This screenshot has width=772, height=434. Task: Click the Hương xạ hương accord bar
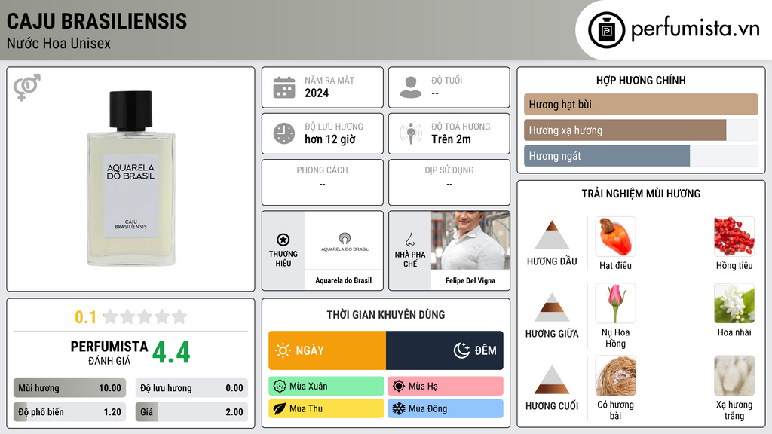coord(641,130)
